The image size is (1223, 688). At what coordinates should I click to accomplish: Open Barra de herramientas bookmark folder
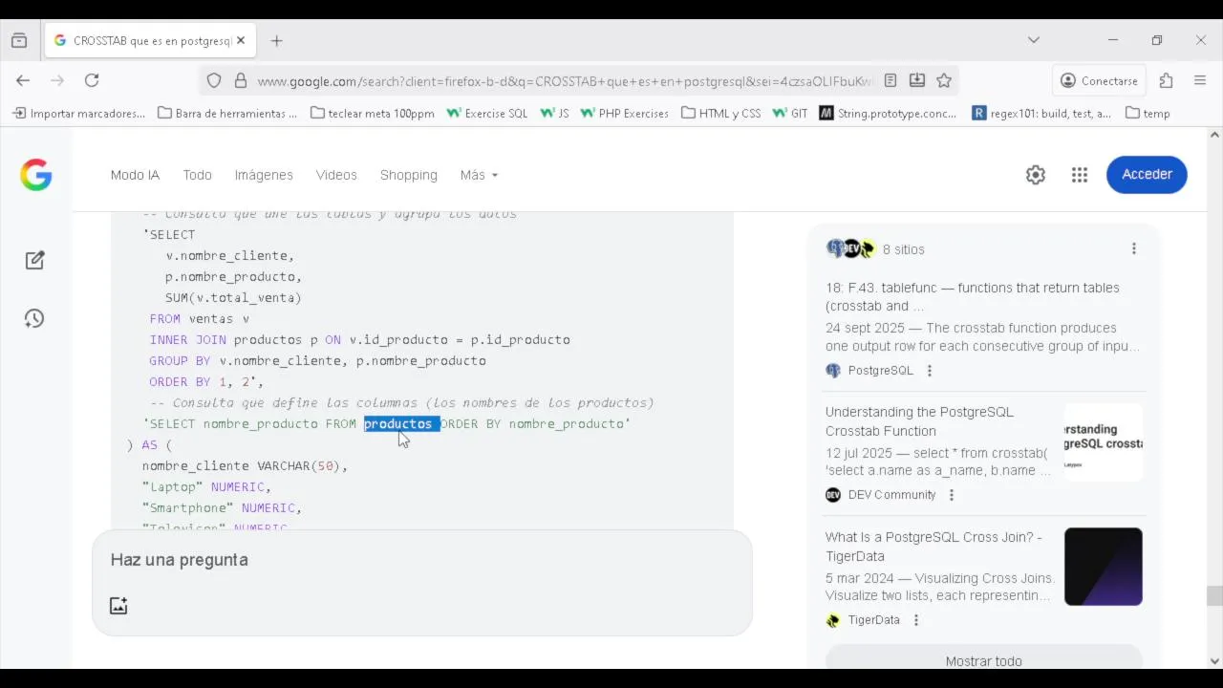tap(227, 113)
